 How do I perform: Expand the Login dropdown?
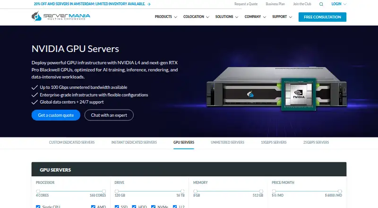click(339, 4)
